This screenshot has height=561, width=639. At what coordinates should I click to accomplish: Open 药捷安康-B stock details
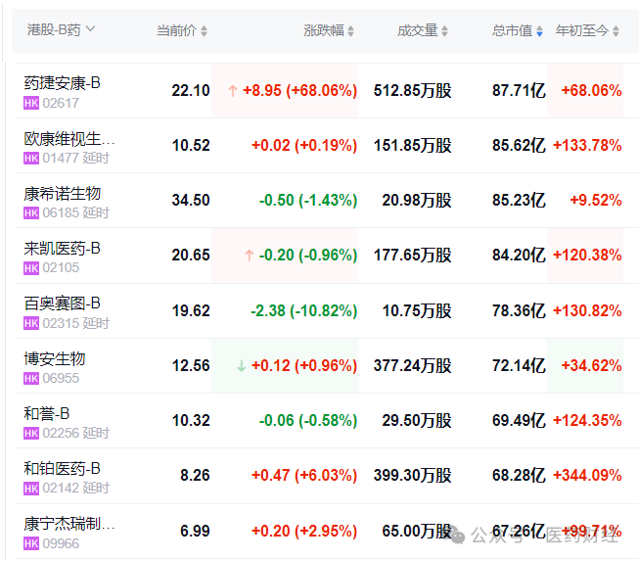[x=62, y=83]
